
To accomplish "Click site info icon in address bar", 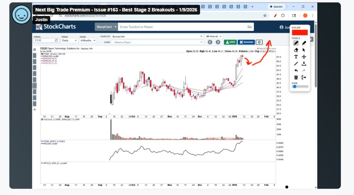I will [60, 16].
